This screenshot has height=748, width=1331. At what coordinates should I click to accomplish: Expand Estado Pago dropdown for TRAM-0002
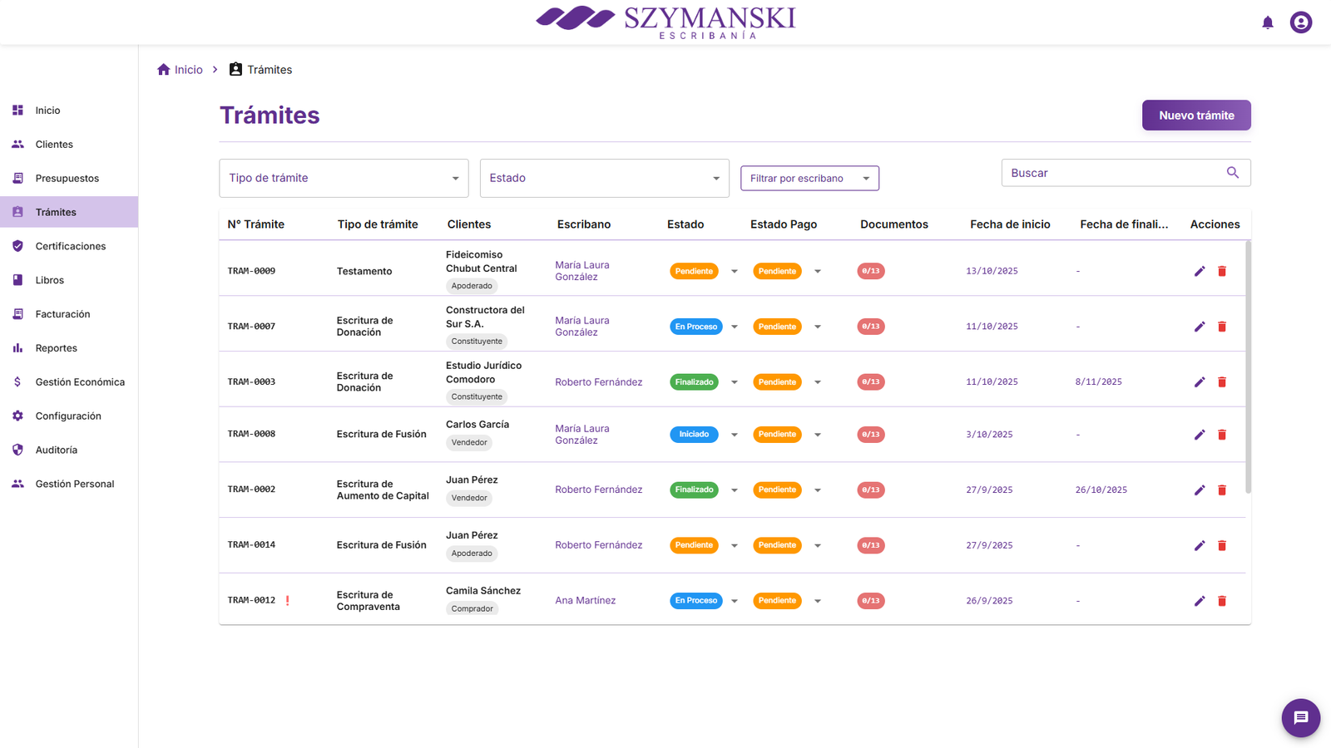(817, 490)
